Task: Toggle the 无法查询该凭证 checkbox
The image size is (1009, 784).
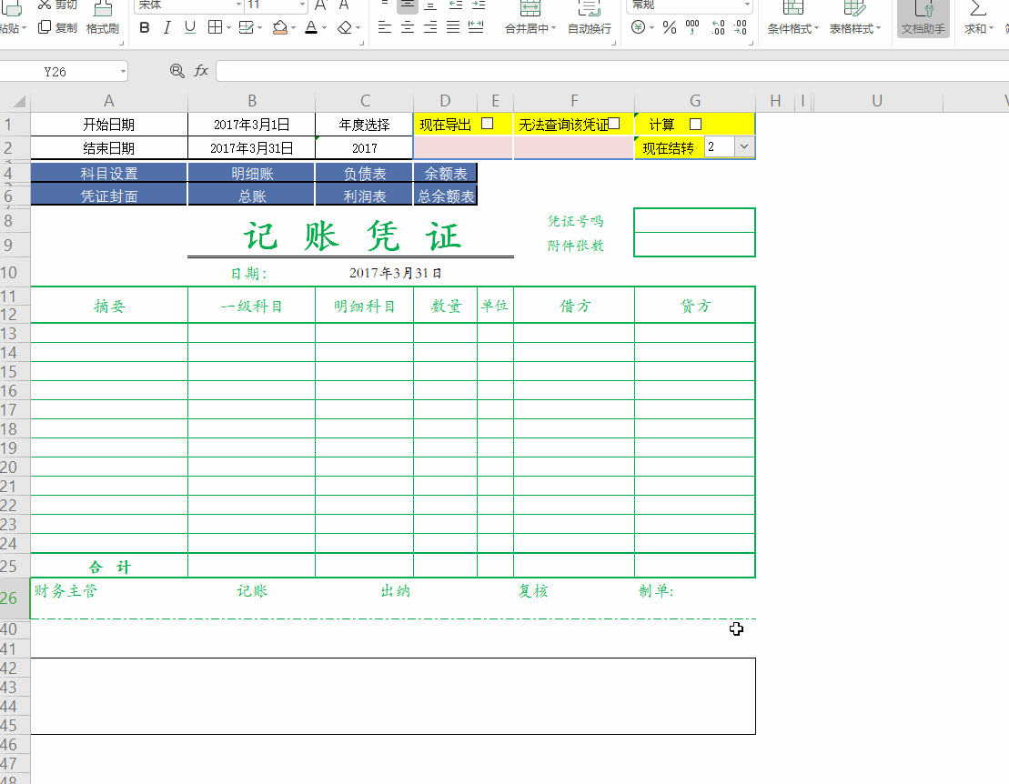Action: pyautogui.click(x=614, y=124)
